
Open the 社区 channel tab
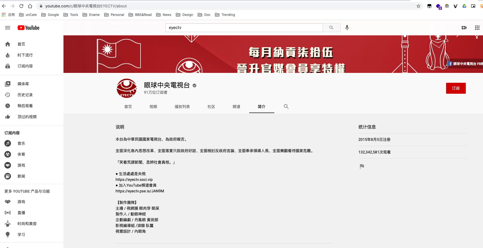click(211, 107)
